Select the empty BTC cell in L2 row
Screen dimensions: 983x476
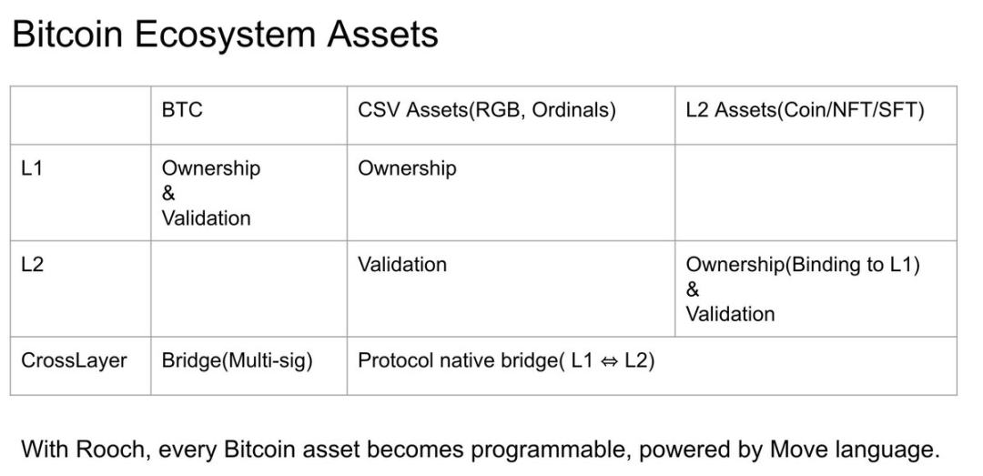click(248, 289)
